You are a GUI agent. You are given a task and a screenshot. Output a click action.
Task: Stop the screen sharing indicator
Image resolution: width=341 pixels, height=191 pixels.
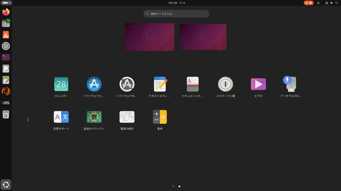tap(309, 3)
